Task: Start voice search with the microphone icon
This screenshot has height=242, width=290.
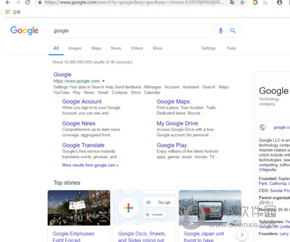Action: (x=221, y=31)
